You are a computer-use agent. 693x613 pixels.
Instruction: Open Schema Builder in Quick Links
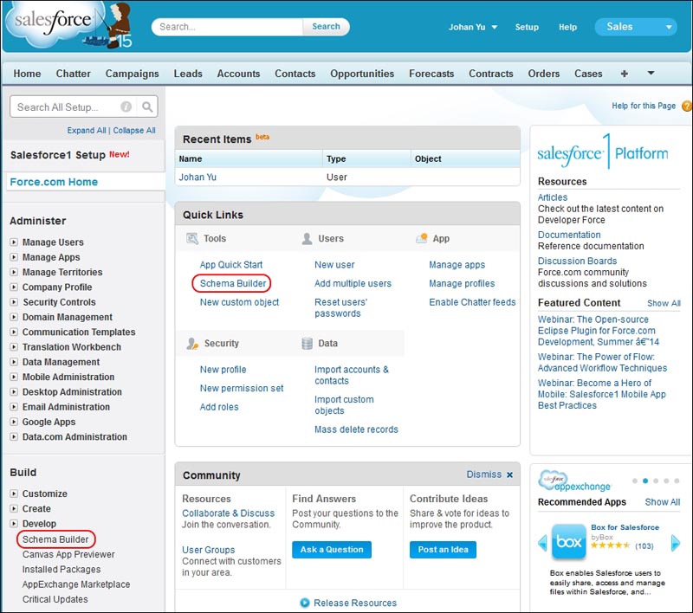(x=233, y=283)
